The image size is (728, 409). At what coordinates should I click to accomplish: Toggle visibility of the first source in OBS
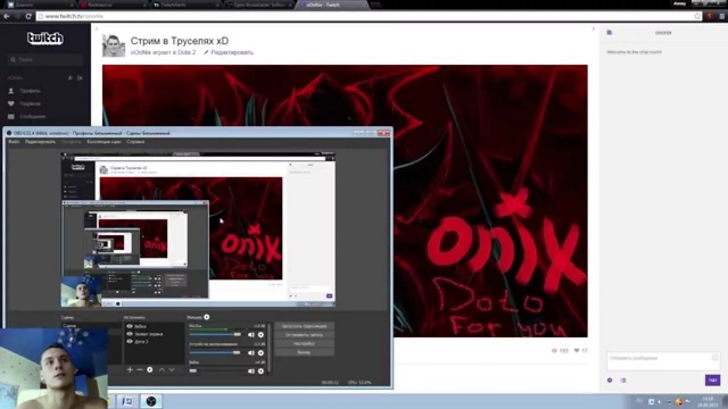tap(130, 327)
